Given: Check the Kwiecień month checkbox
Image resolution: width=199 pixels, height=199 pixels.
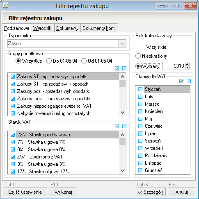Looking at the screenshot, I should coord(140,111).
